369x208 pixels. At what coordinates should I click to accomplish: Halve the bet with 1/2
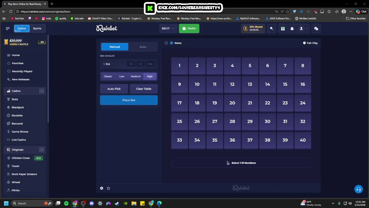[131, 64]
